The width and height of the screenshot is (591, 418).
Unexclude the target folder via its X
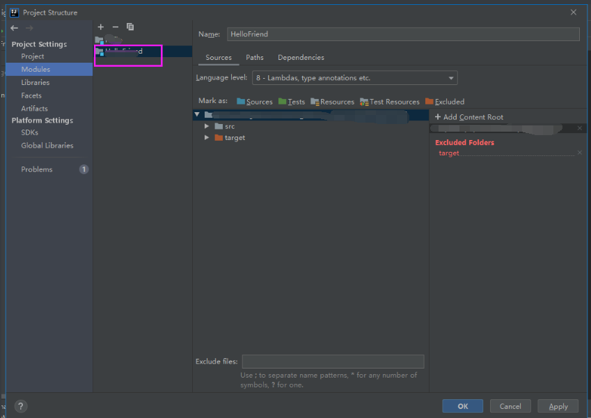[x=580, y=153]
